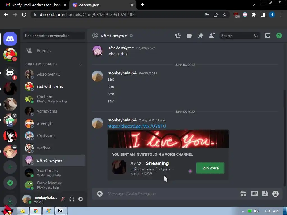Open the Chrome profile H avatar

click(x=272, y=15)
